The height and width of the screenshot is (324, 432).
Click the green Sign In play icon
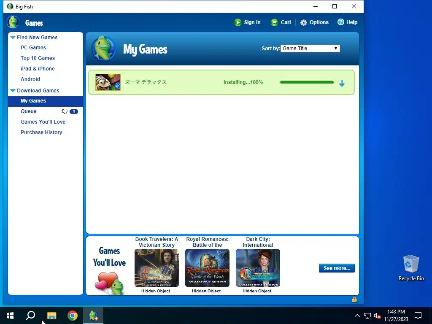[x=238, y=22]
